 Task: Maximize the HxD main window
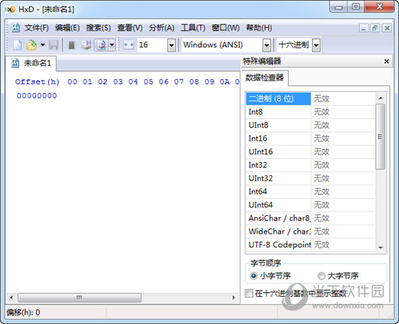[x=356, y=7]
